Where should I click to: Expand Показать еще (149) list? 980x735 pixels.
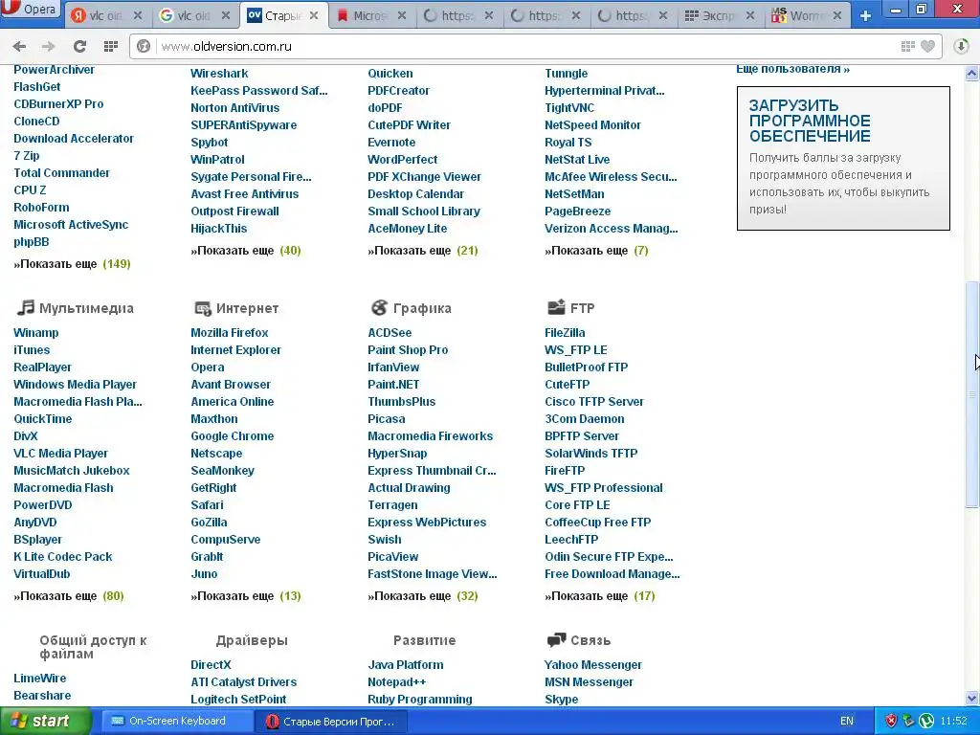[72, 264]
